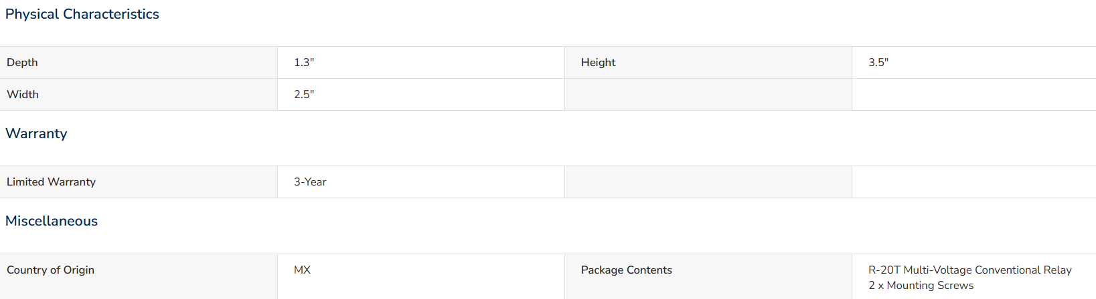Select the 2 x Mounting Screws text
1096x299 pixels.
pos(921,285)
